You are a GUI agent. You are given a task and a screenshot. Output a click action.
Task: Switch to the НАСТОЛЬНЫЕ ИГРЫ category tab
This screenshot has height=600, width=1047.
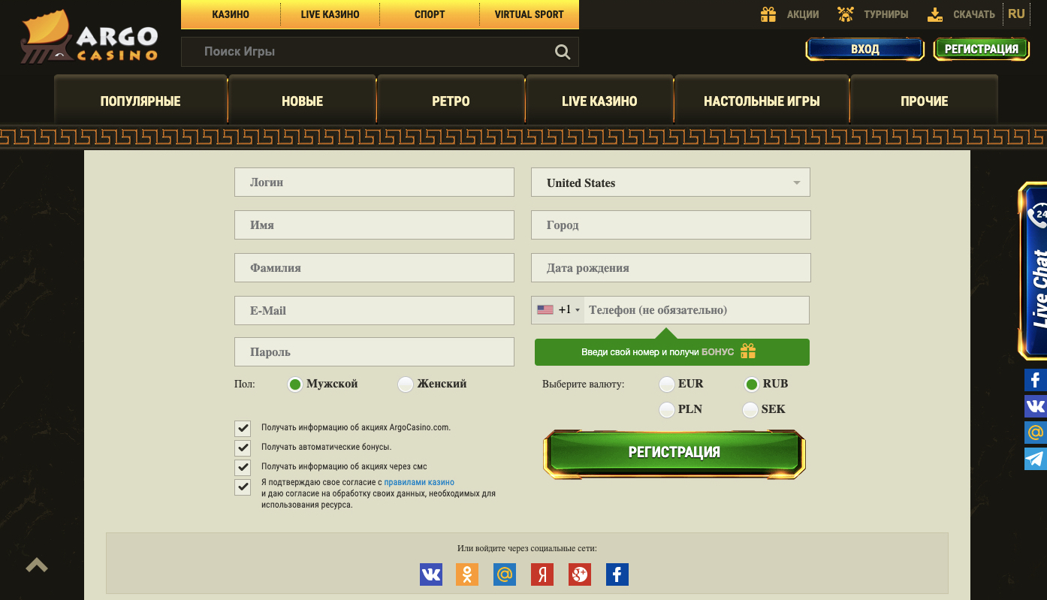(762, 101)
